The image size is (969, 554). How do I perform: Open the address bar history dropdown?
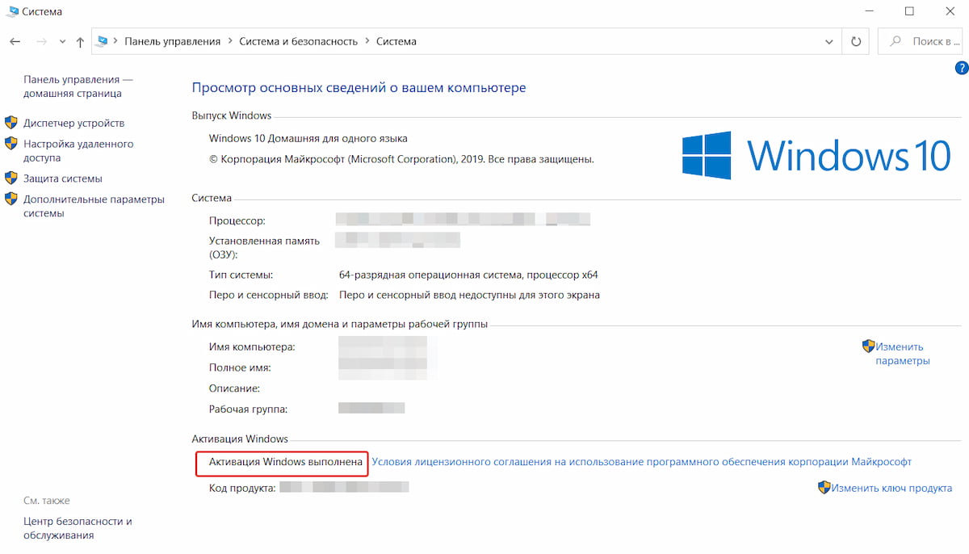click(829, 41)
